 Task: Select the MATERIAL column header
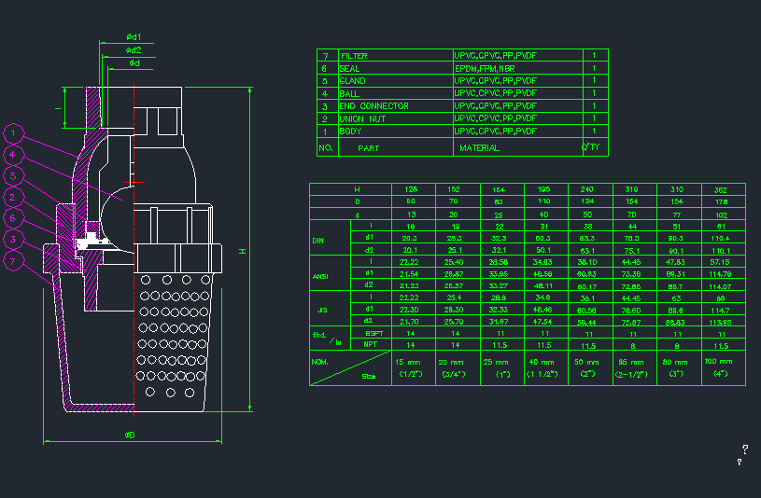479,147
